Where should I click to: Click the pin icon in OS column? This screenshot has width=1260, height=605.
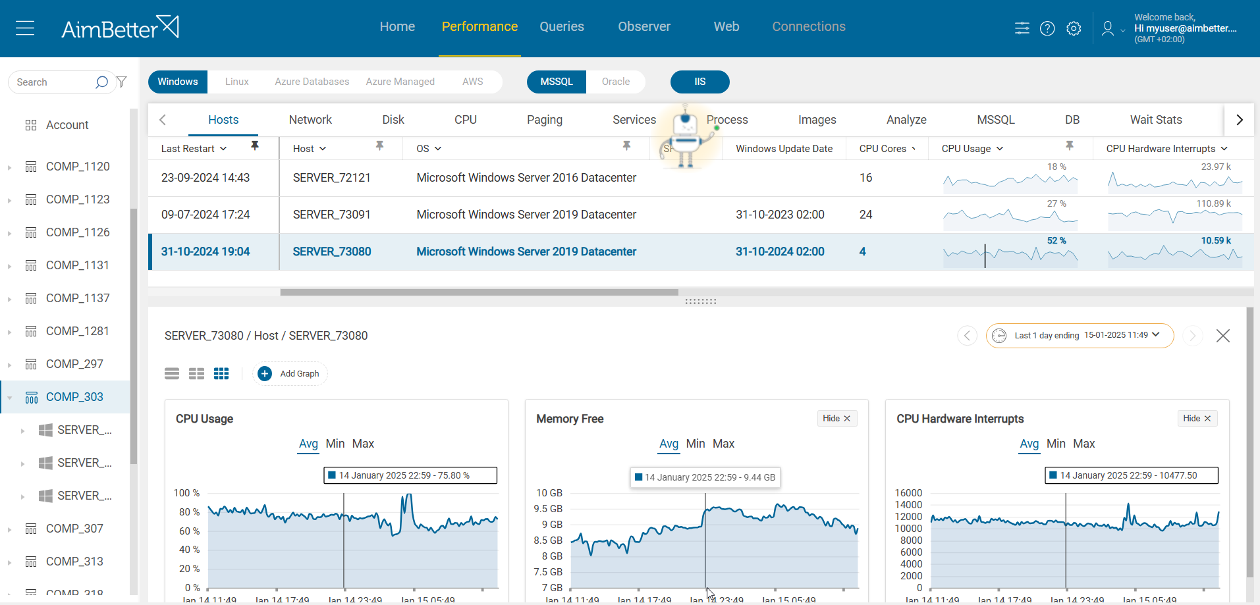(627, 145)
